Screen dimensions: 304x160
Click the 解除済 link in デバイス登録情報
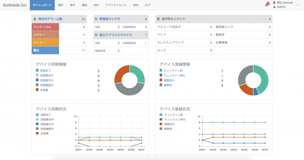168,85
